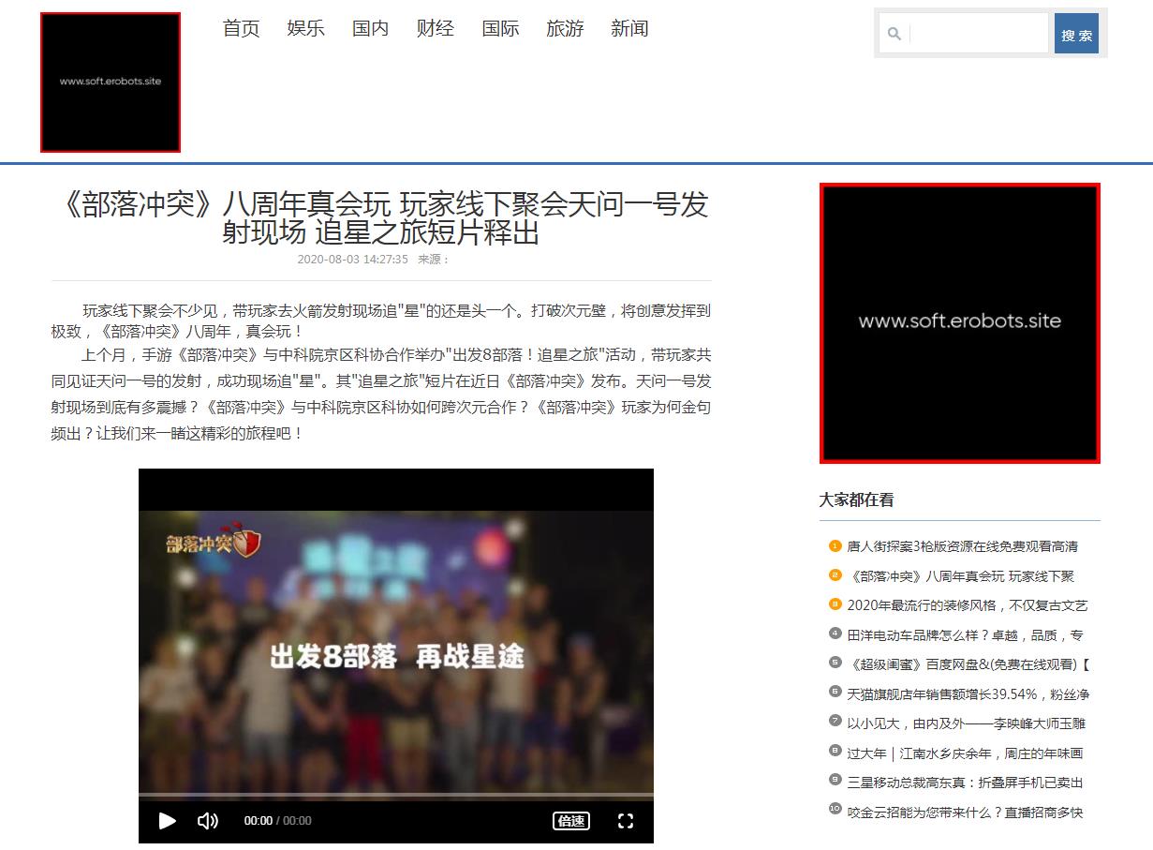Image resolution: width=1153 pixels, height=850 pixels.
Task: Open the 首页 menu item
Action: (x=241, y=29)
